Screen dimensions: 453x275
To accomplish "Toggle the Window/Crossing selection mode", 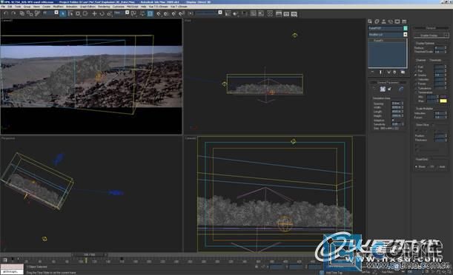I will [x=85, y=13].
